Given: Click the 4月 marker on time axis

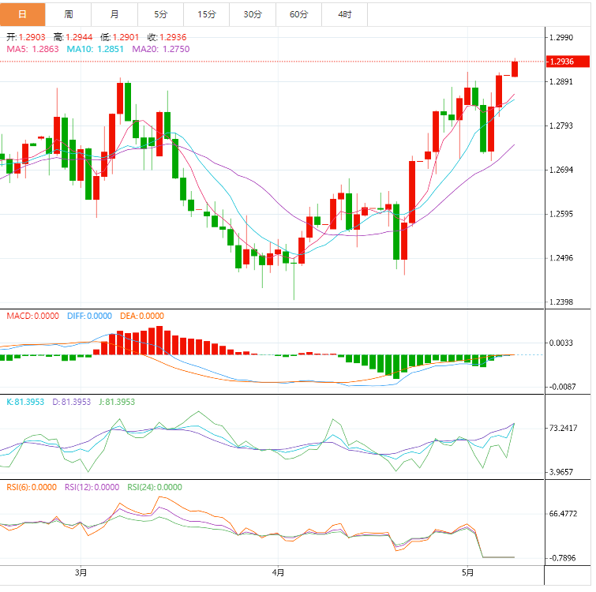Looking at the screenshot, I should (x=278, y=573).
